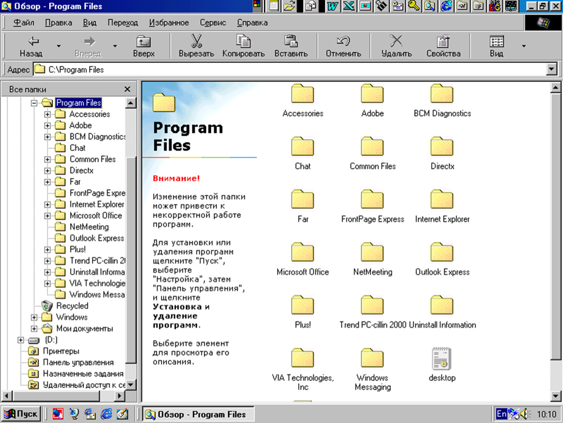Screen dimensions: 563x423
Task: Click the open-folder icon in Office shortcut bar
Action: tap(289, 6)
